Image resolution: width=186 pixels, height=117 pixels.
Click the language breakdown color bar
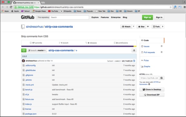79,46
